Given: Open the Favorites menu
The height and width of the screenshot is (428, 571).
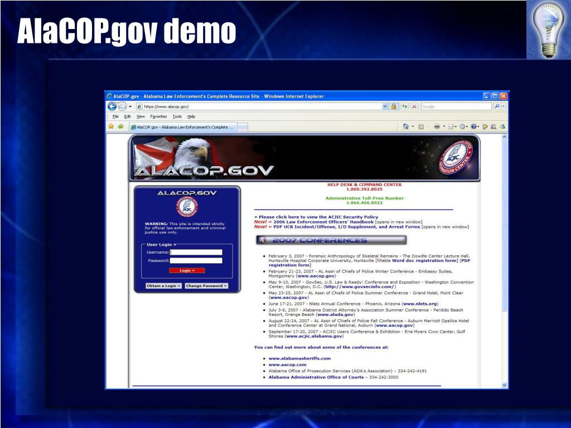Looking at the screenshot, I should click(x=158, y=116).
